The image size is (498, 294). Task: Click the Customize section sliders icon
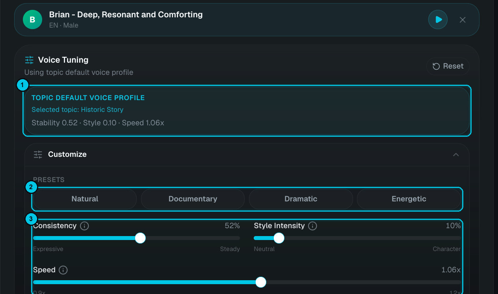pyautogui.click(x=38, y=154)
